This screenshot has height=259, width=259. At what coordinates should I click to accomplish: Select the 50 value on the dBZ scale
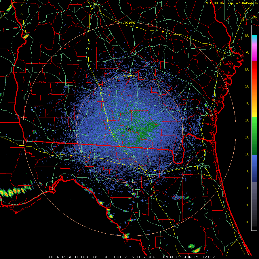[x=247, y=86]
